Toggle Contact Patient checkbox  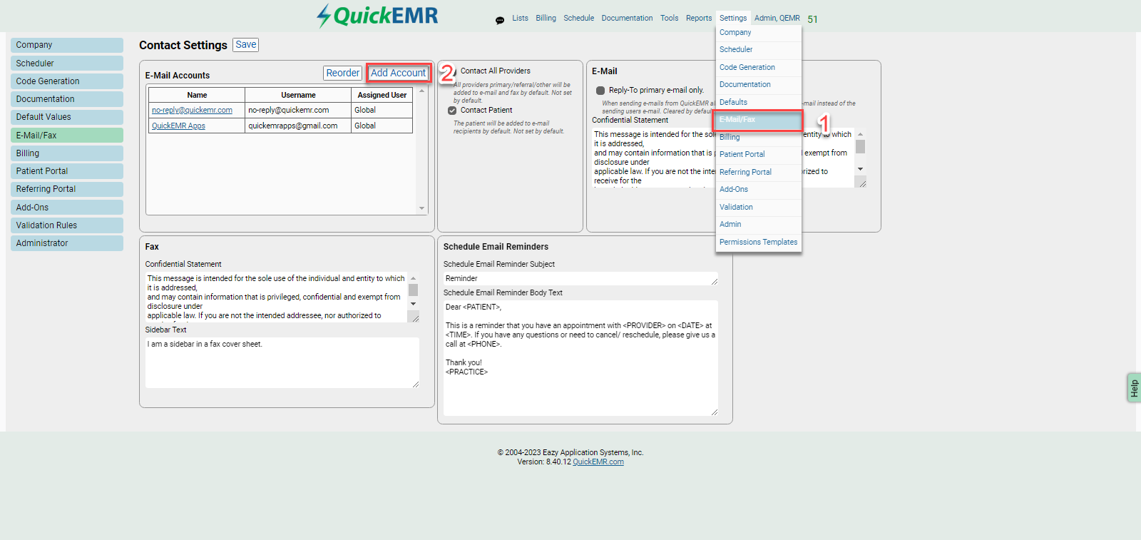452,111
